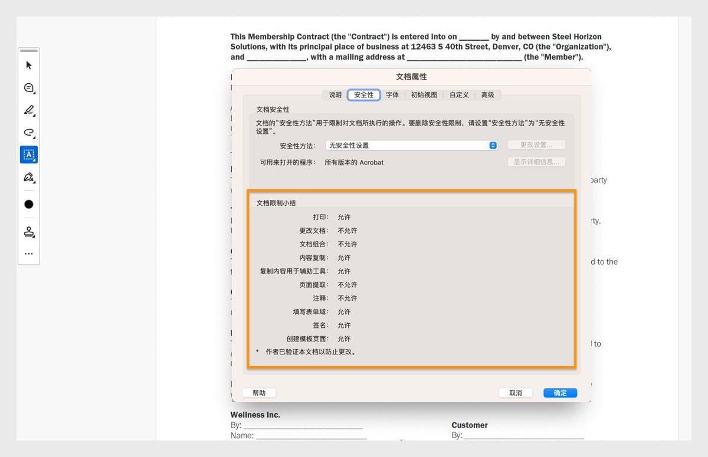The height and width of the screenshot is (457, 708).
Task: Select the black circle shape tool
Action: coord(28,203)
